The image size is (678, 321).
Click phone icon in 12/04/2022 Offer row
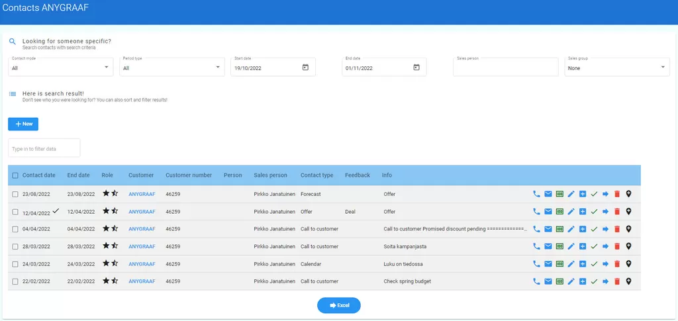[536, 211]
